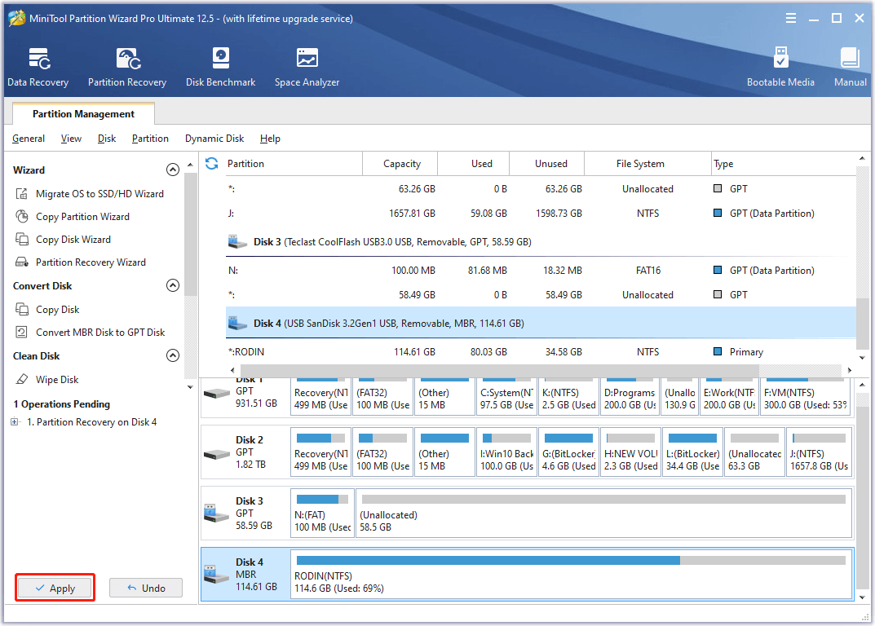Screen dimensions: 875x626
Task: Collapse the Wizard section
Action: (x=173, y=170)
